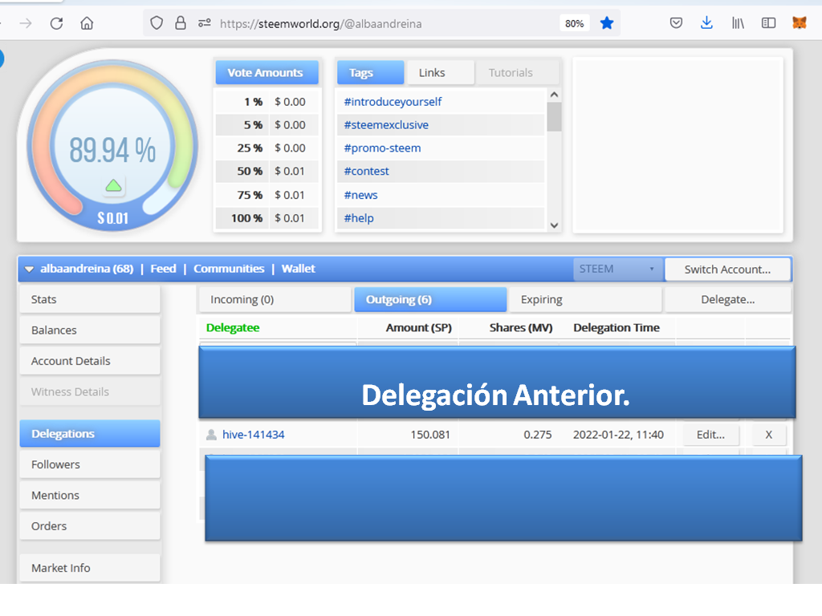Open the #contest tag
Screen dimensions: 822x616
coord(366,172)
